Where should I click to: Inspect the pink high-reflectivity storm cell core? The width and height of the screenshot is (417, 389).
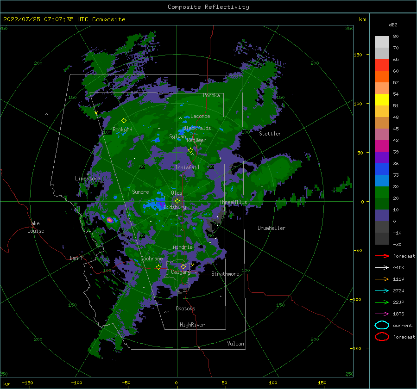pos(109,220)
